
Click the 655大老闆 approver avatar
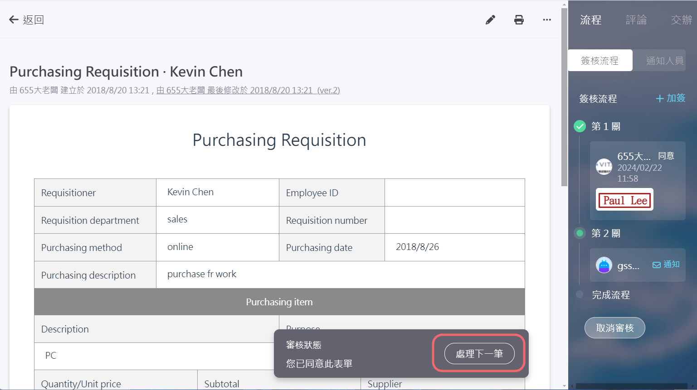tap(604, 167)
